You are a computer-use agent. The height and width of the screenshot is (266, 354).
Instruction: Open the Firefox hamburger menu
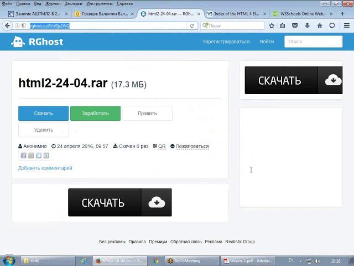[x=347, y=25]
